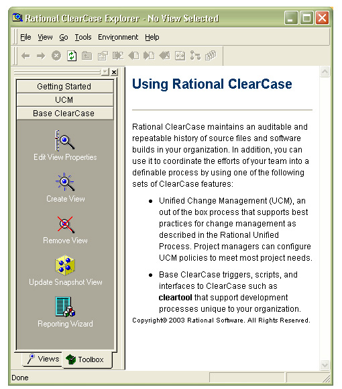Maximize the ClearCase Explorer window
342x389 pixels.
click(x=306, y=18)
